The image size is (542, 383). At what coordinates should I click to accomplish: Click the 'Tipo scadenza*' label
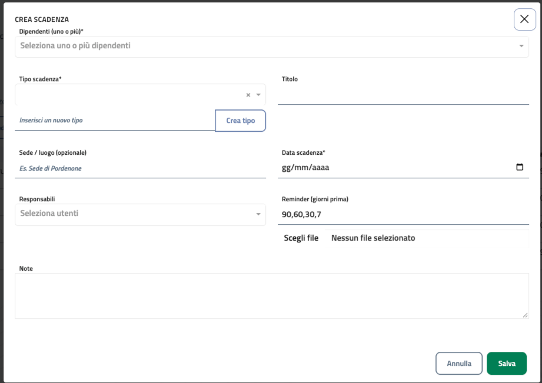[40, 79]
